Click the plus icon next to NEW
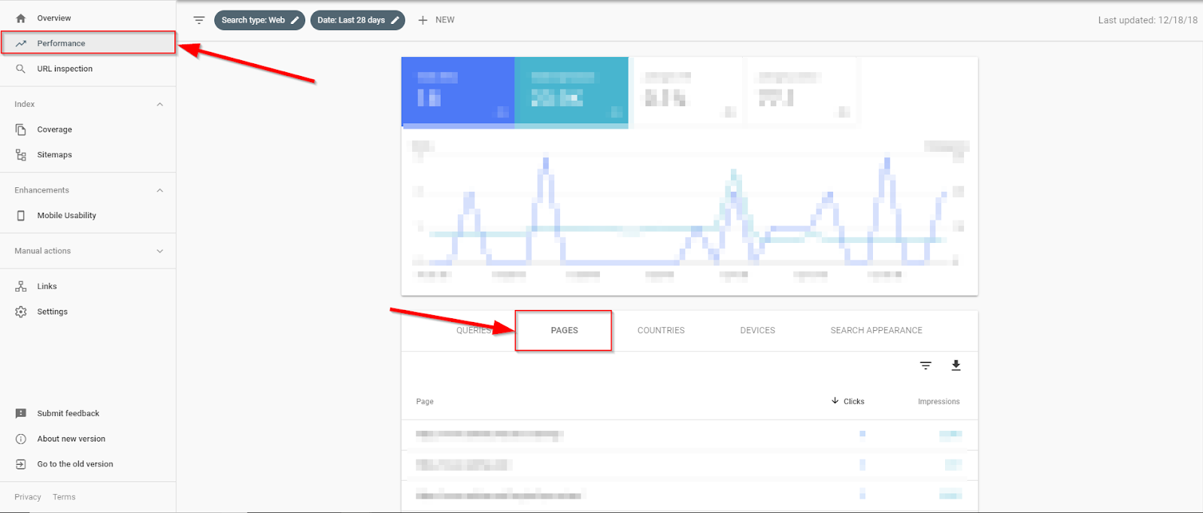Screen dimensions: 1203x513 pyautogui.click(x=423, y=20)
